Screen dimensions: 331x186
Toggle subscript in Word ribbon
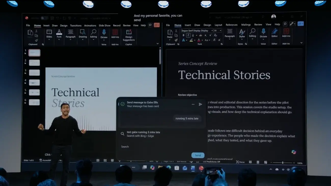(x=206, y=35)
